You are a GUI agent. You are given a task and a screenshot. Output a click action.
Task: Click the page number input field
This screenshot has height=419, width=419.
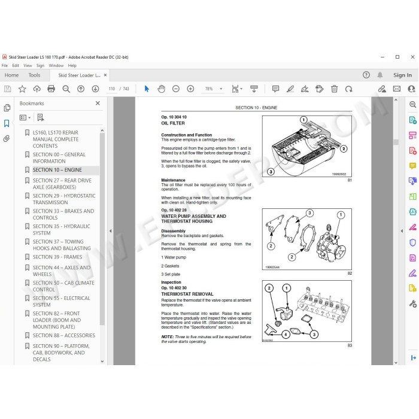tap(112, 89)
